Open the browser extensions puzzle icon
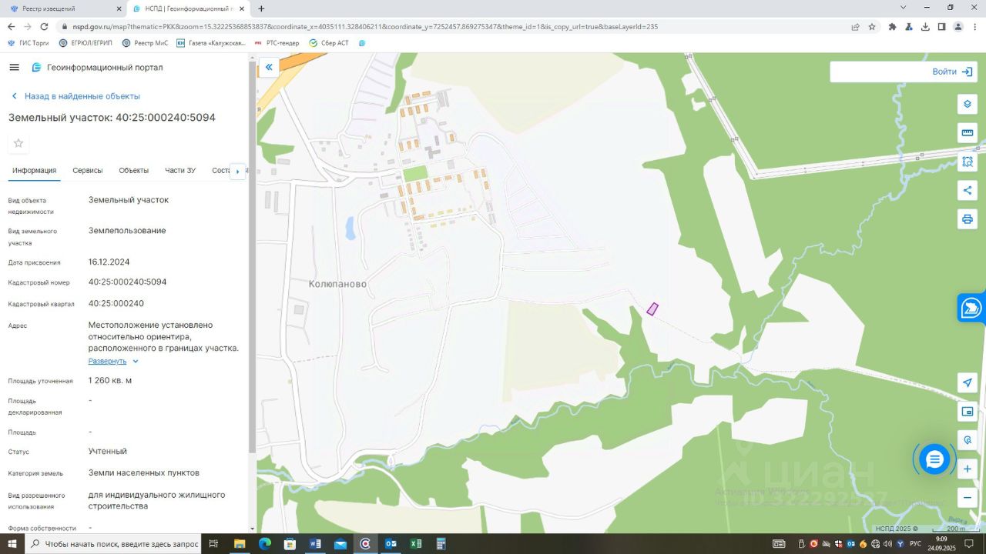The image size is (986, 554). (892, 26)
